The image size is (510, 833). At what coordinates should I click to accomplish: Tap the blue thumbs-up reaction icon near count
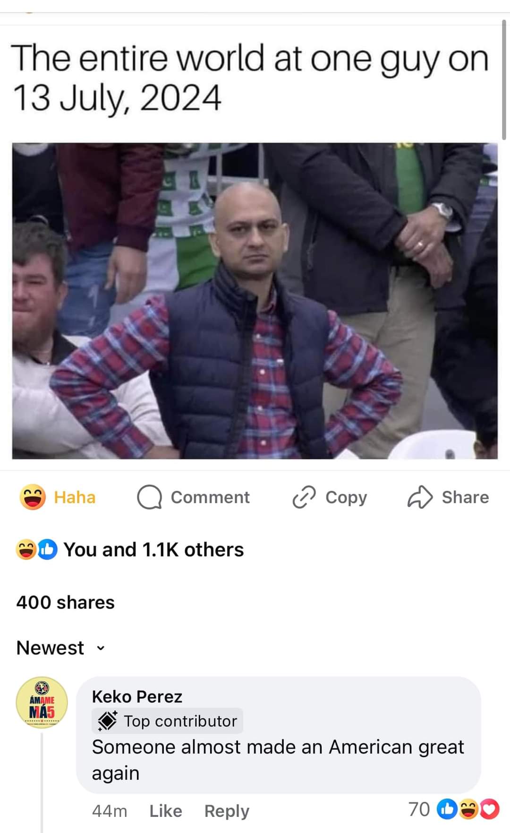pyautogui.click(x=47, y=549)
